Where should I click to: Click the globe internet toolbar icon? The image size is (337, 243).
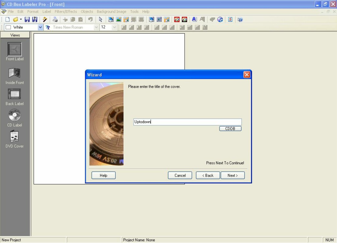pyautogui.click(x=220, y=20)
